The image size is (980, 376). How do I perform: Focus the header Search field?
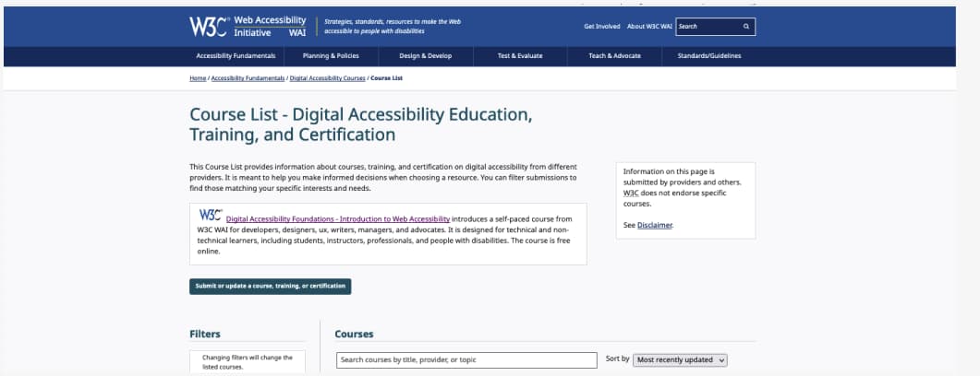708,27
